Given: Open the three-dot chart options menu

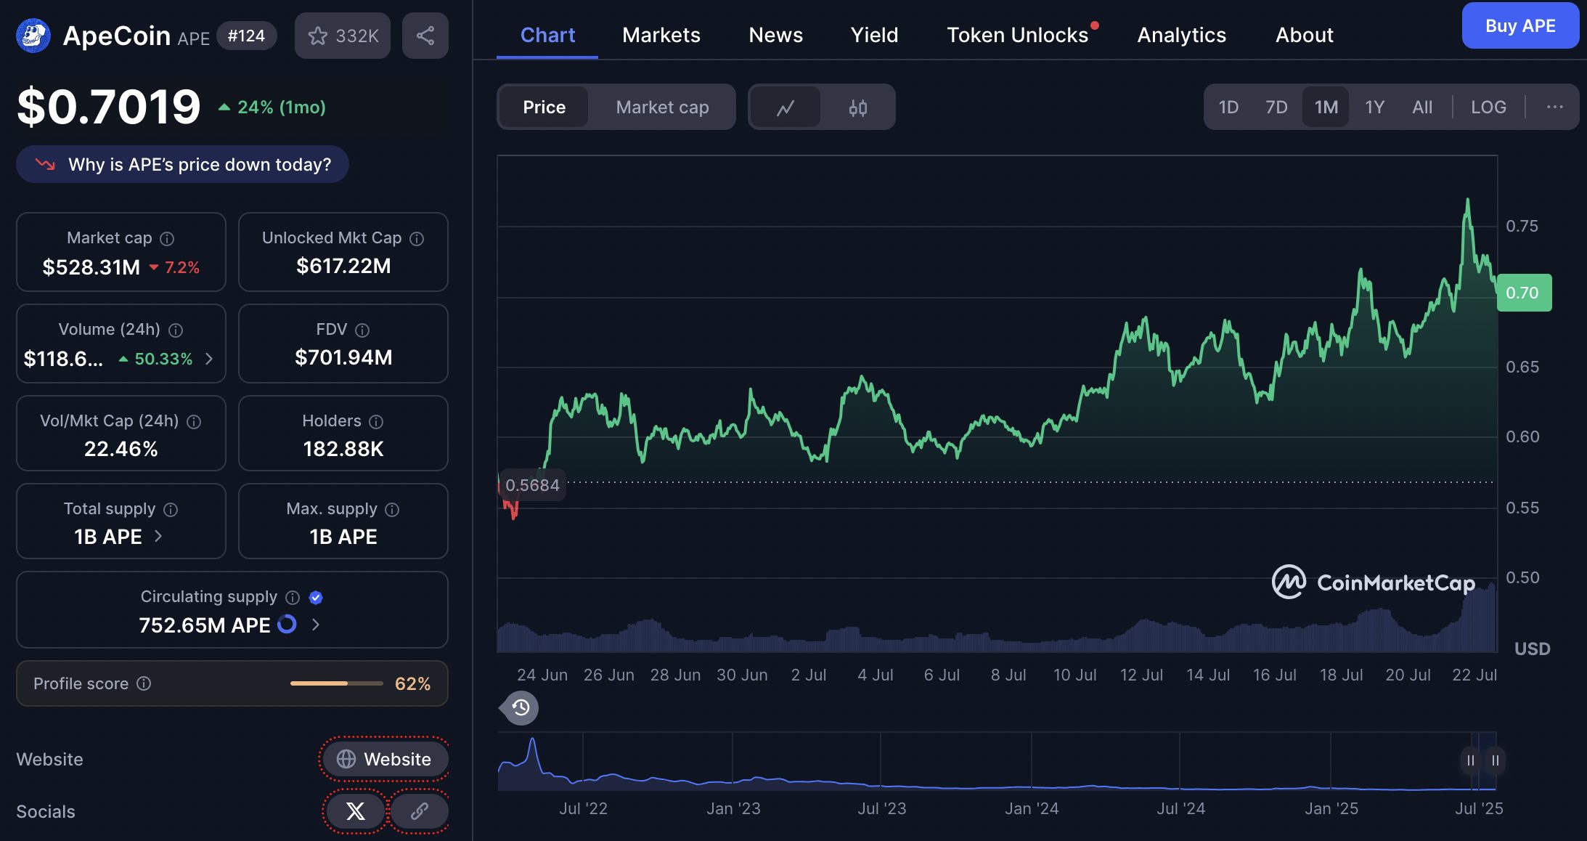Looking at the screenshot, I should [x=1555, y=107].
